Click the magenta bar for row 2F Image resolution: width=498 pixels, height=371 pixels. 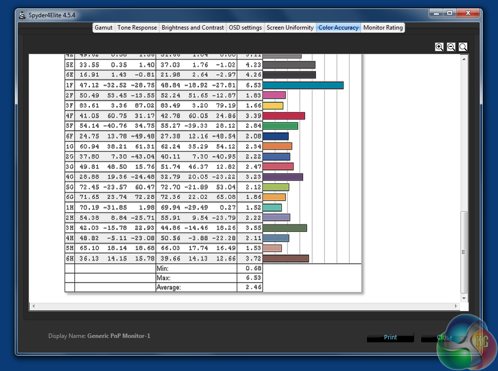tap(274, 95)
